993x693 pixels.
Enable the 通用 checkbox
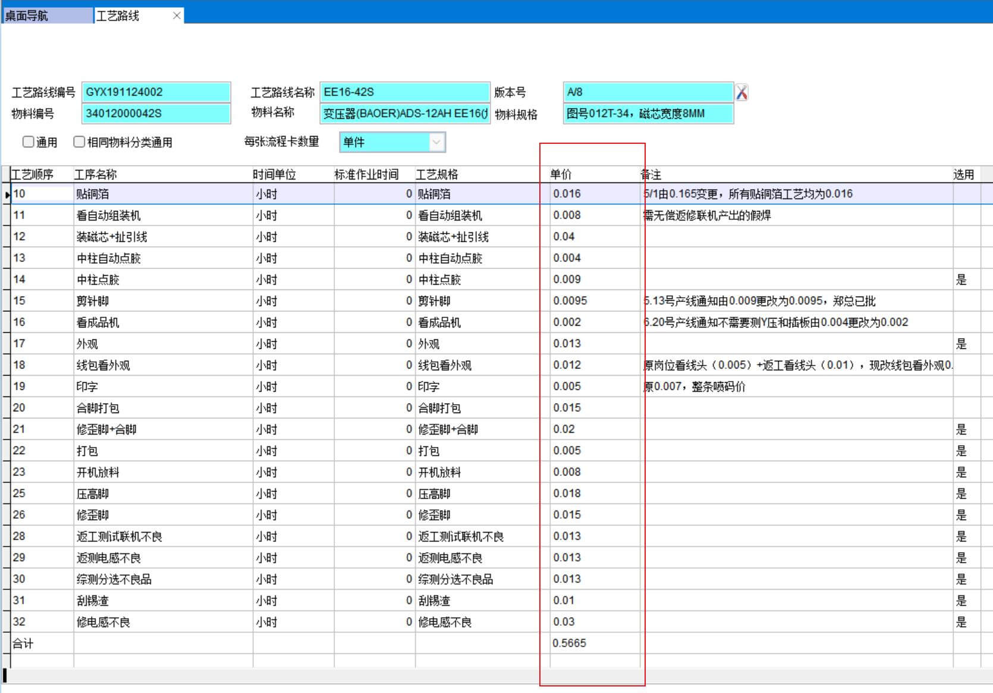pos(28,142)
